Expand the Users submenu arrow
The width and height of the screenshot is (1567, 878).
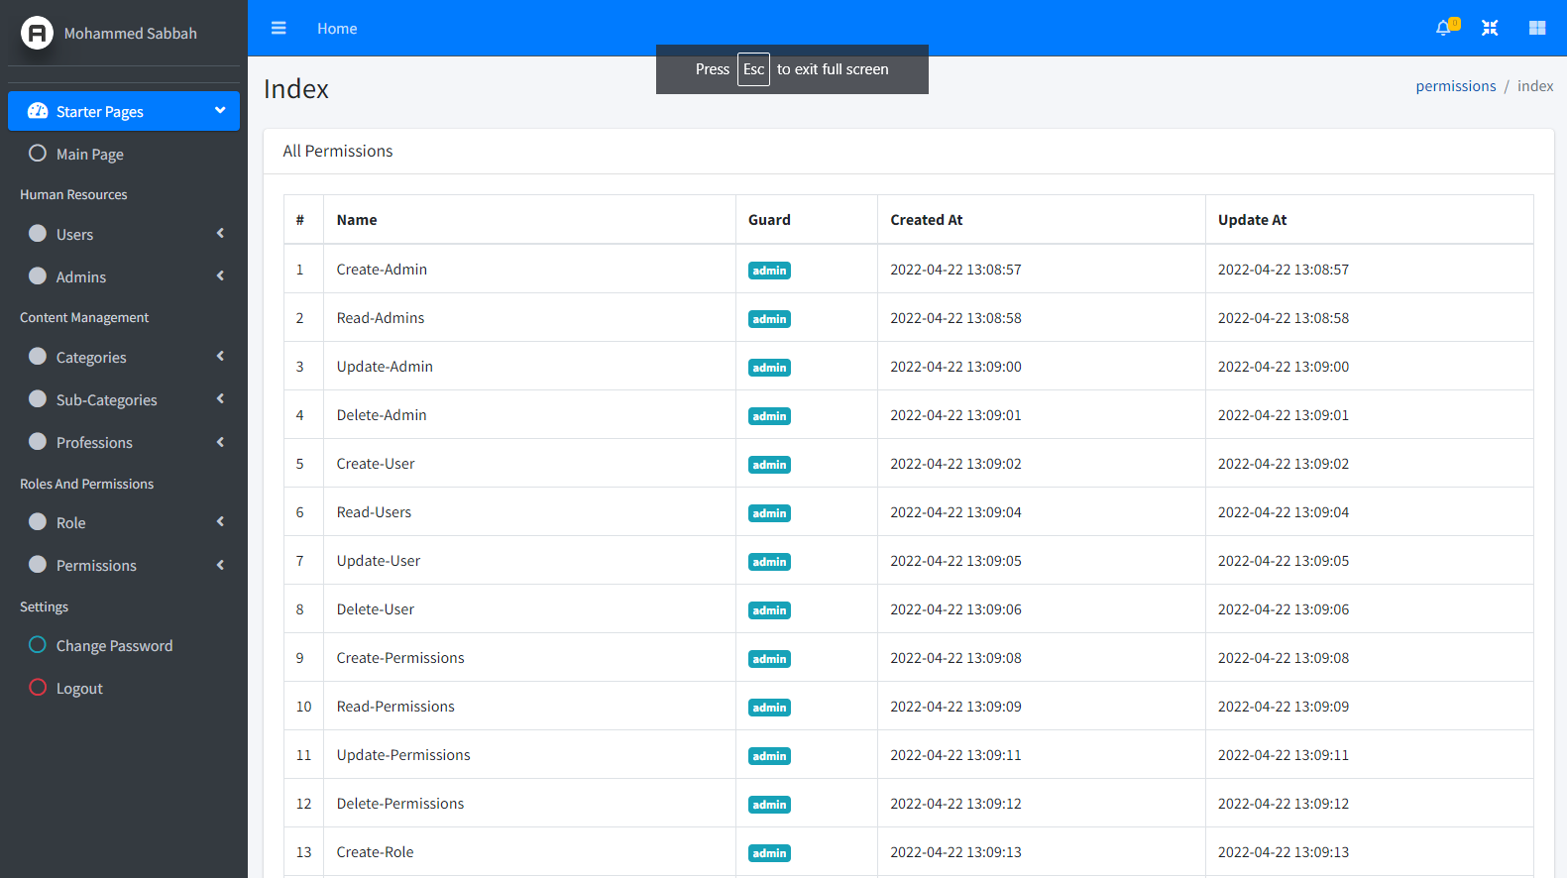tap(220, 234)
